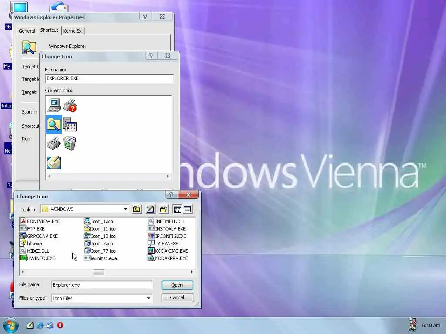Select KODAKIMG.EXE in file list
The image size is (446, 334).
coord(168,251)
